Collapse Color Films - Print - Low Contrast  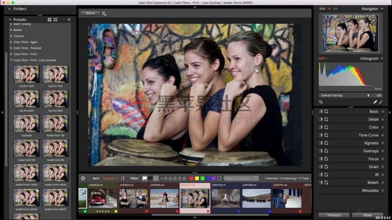pos(11,60)
